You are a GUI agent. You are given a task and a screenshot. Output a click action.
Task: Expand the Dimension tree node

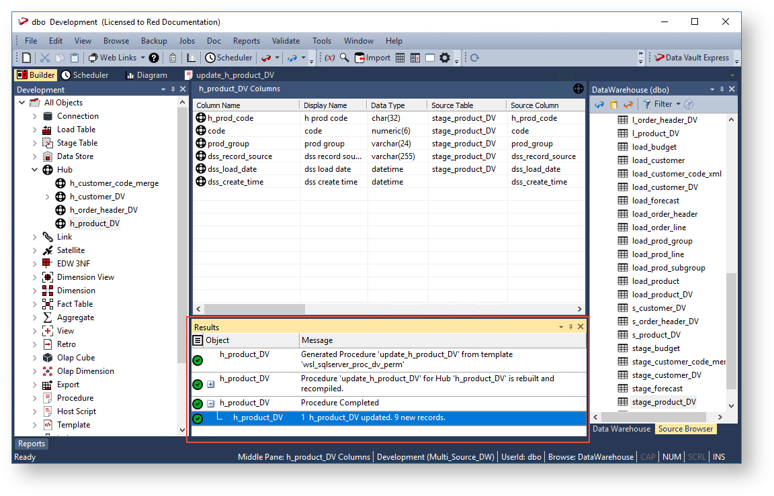[34, 291]
